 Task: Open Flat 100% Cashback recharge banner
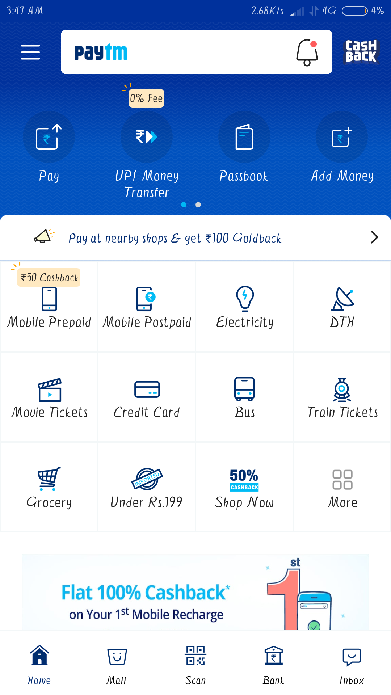(195, 592)
